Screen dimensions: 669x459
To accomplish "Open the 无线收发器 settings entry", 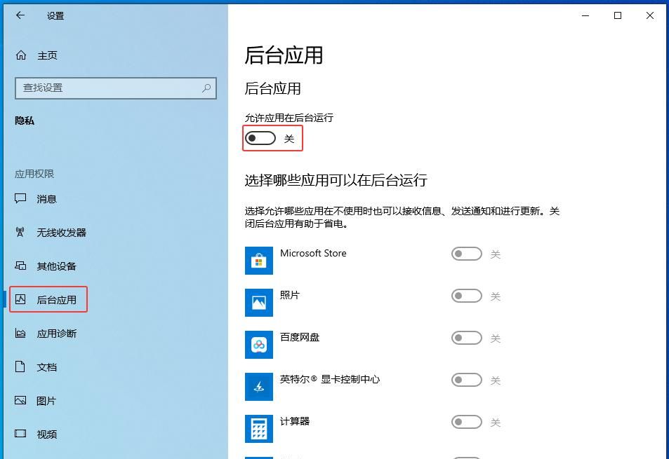I will click(49, 233).
